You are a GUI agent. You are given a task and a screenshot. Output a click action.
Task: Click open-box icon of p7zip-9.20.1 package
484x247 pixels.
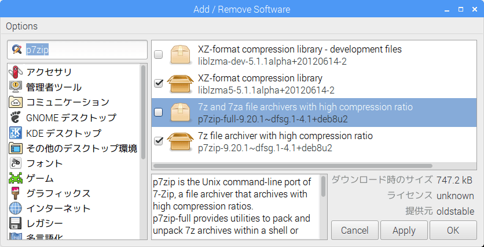pos(181,141)
